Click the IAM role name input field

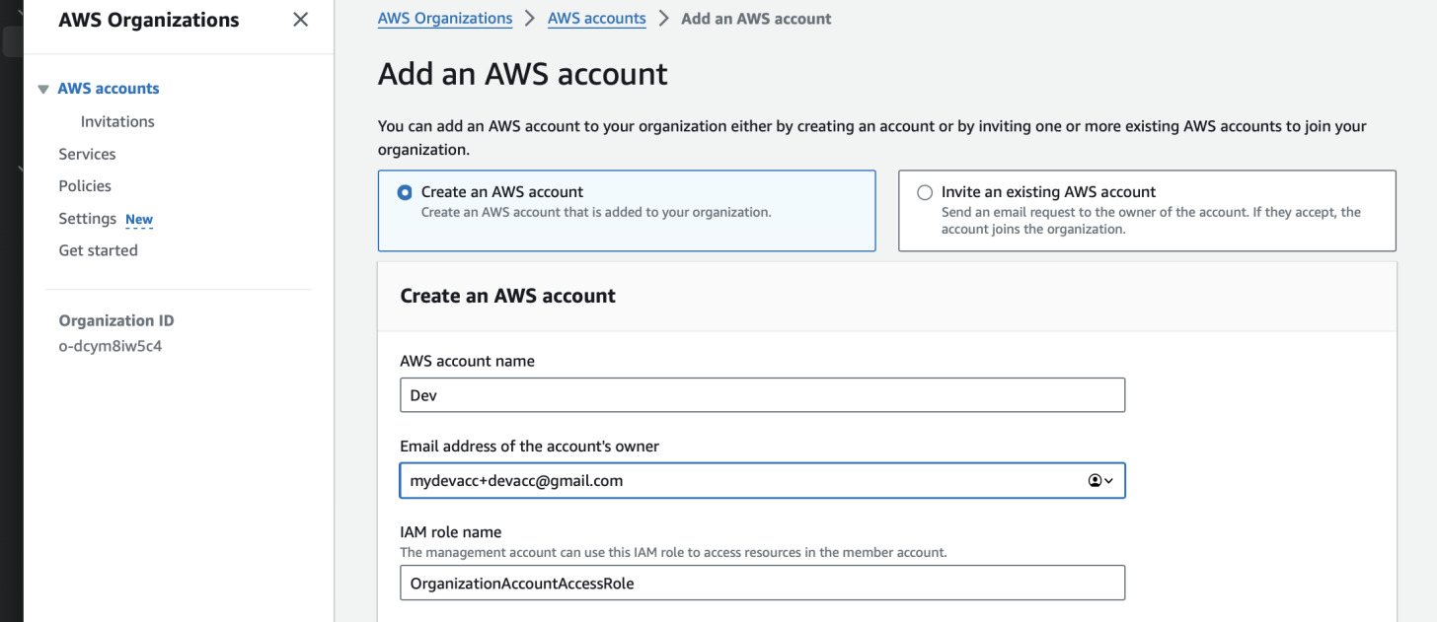click(761, 583)
